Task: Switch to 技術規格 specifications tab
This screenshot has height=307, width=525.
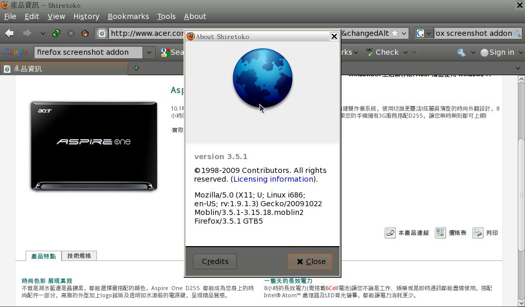Action: [x=79, y=255]
